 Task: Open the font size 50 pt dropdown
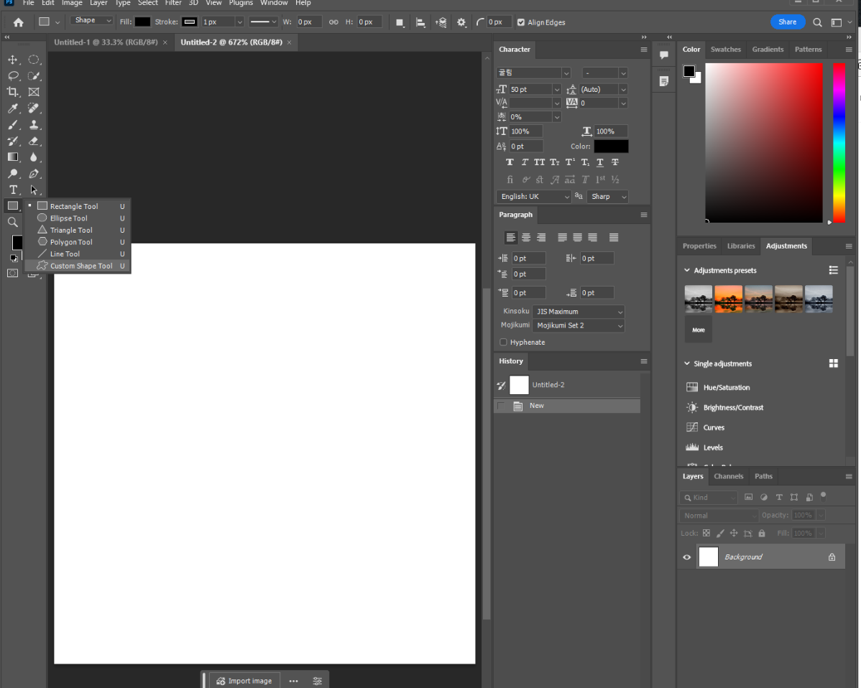(x=557, y=90)
